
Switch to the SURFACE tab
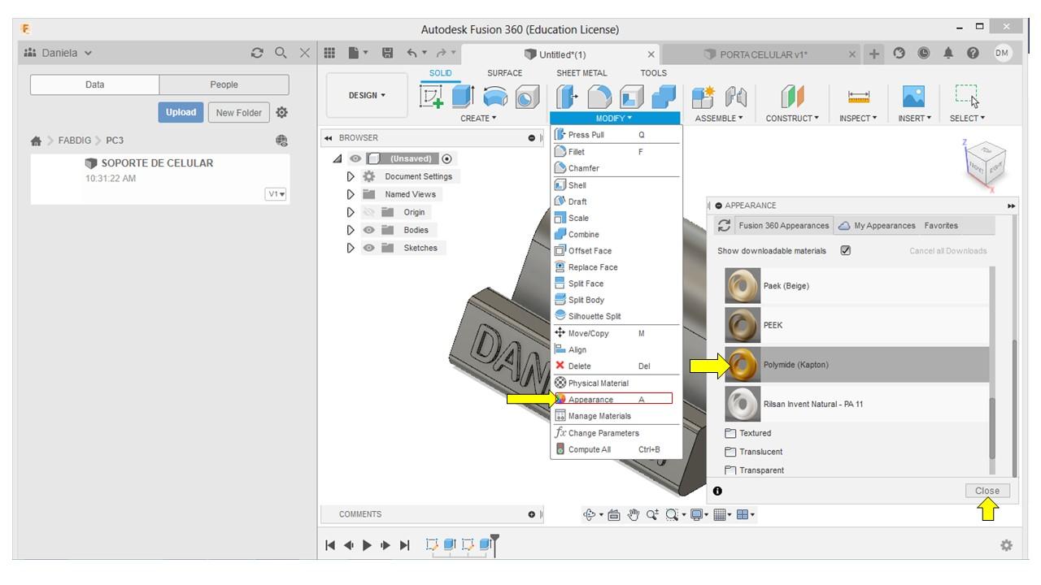coord(504,73)
